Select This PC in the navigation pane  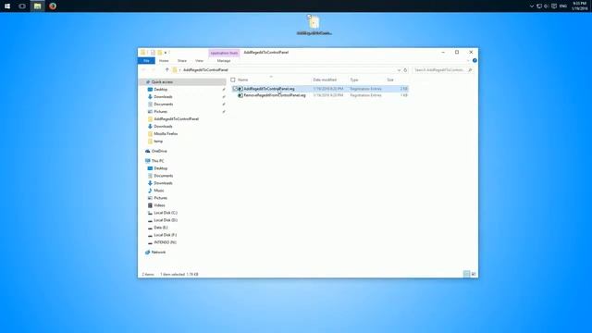click(157, 161)
